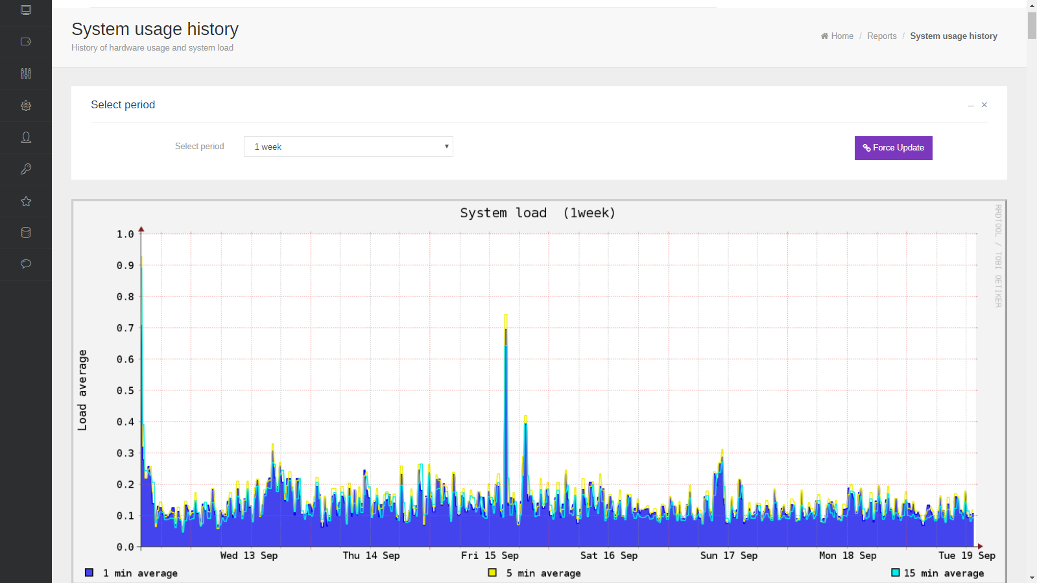Click the 5 min average yellow legend swatch
1037x583 pixels.
point(492,573)
